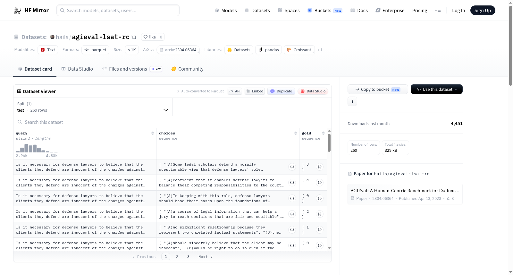
Task: Click the Duplicate button
Action: coord(281,91)
